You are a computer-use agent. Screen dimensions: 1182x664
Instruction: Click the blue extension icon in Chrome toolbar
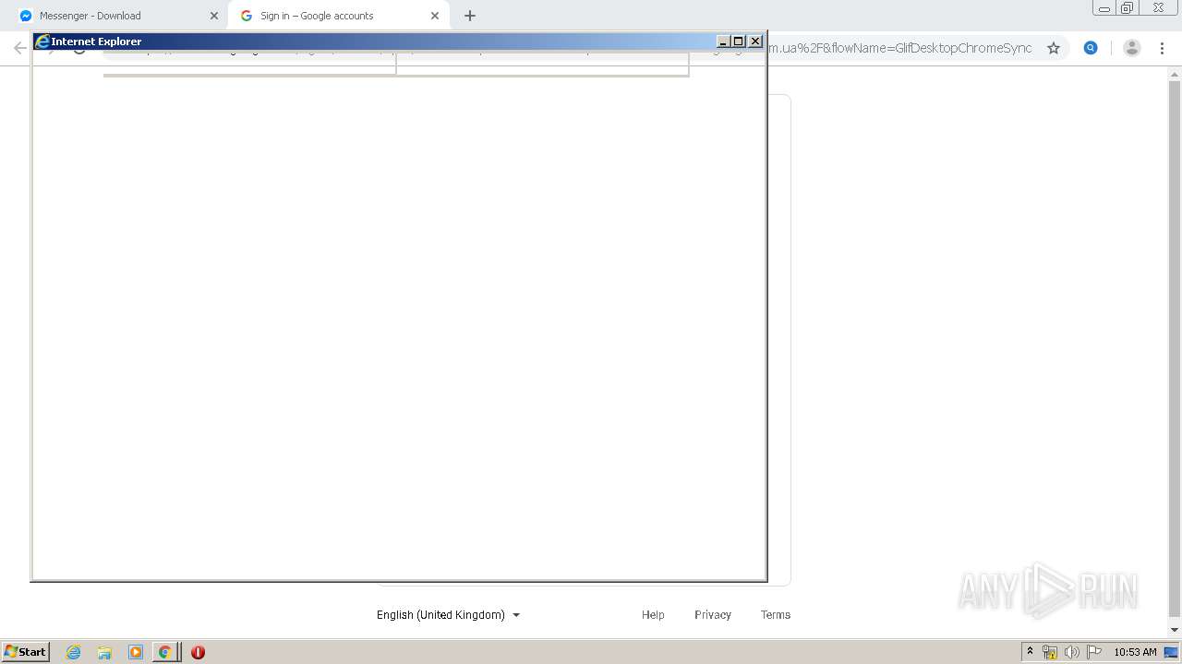tap(1091, 48)
